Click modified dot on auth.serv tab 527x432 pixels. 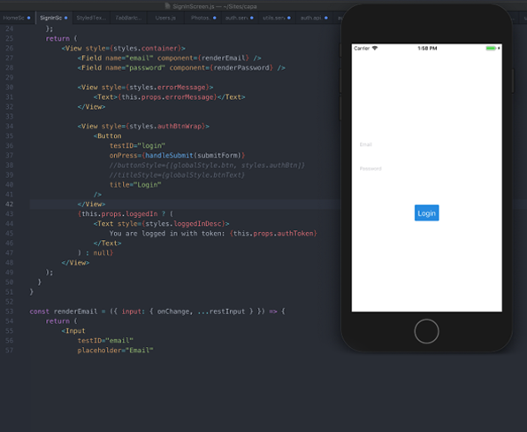252,18
